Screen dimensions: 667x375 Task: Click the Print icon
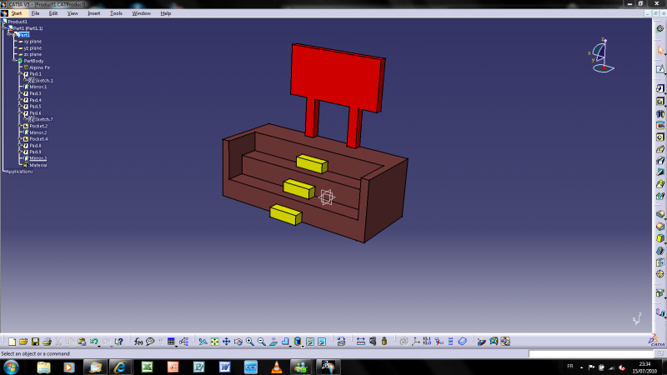[x=47, y=342]
